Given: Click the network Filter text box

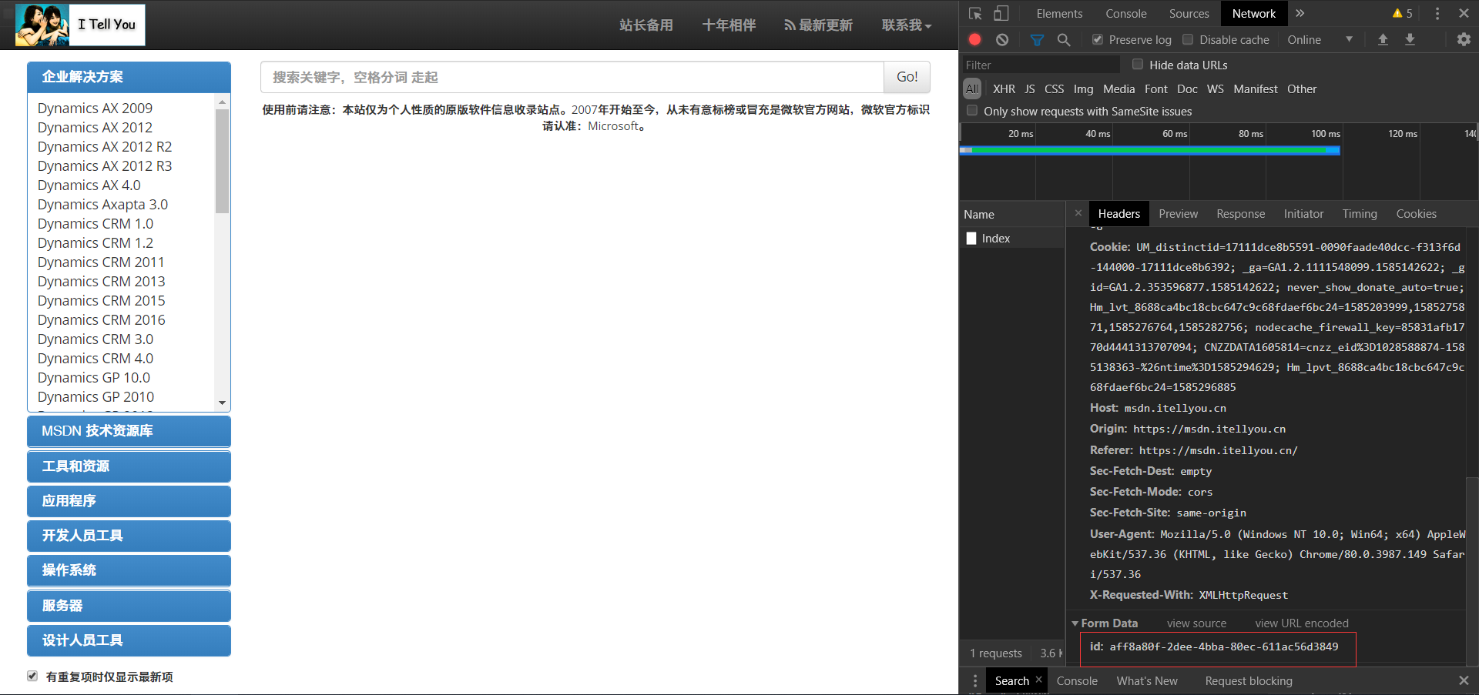Looking at the screenshot, I should (x=1041, y=65).
